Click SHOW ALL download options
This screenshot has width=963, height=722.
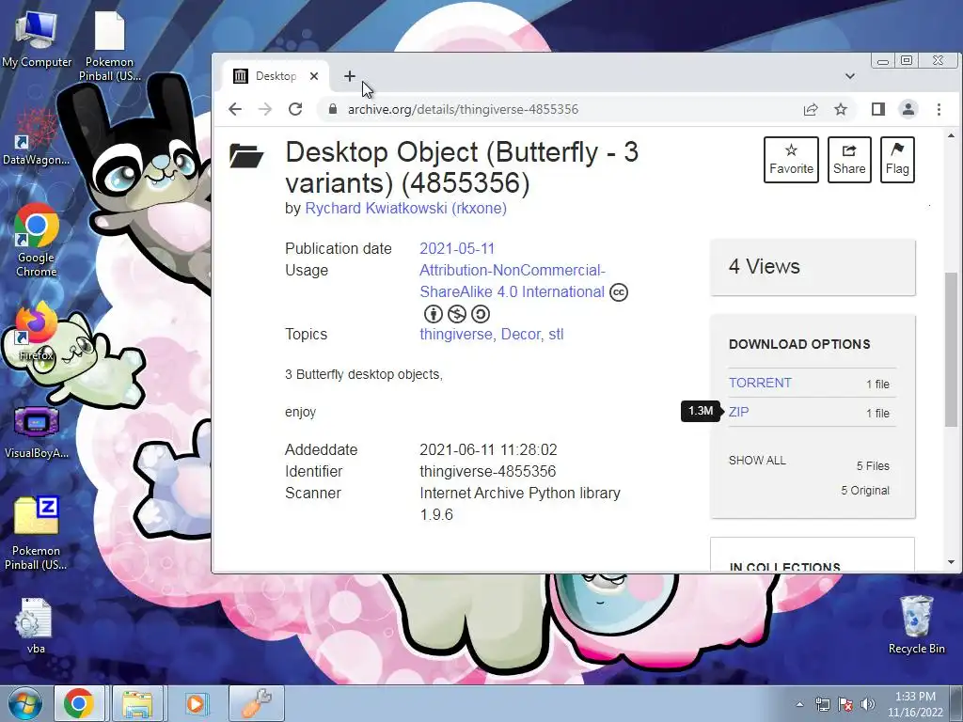point(757,461)
